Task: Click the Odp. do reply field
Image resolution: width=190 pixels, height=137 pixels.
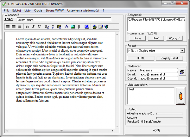Action: pos(159,78)
